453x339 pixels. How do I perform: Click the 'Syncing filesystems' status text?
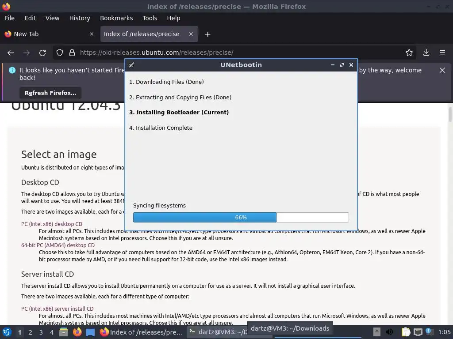coord(159,206)
